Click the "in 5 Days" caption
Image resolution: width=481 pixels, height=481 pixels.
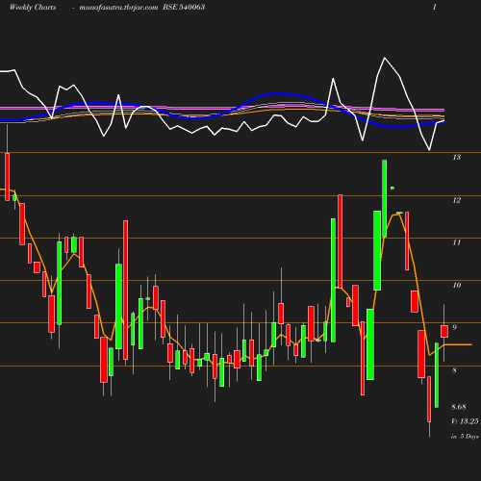465,437
